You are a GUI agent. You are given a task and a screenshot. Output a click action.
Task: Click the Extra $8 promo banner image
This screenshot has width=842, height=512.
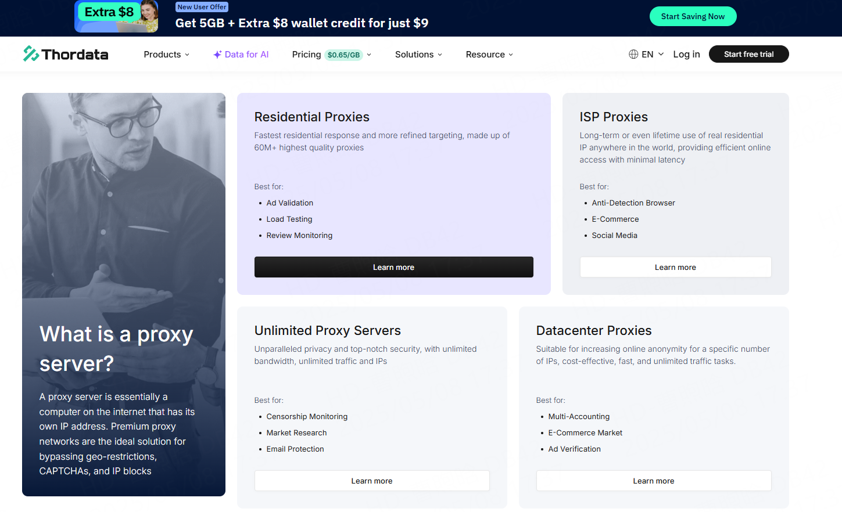[116, 16]
